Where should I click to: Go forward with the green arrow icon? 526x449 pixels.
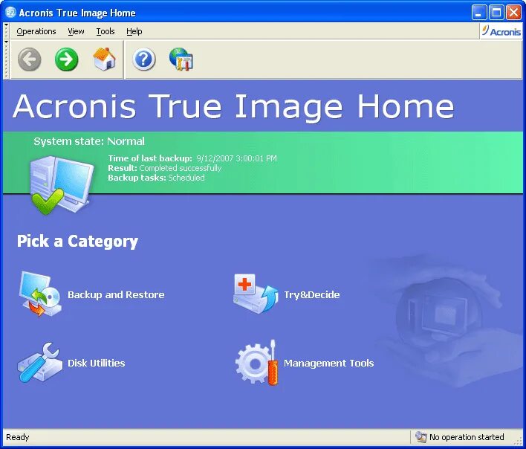[66, 59]
